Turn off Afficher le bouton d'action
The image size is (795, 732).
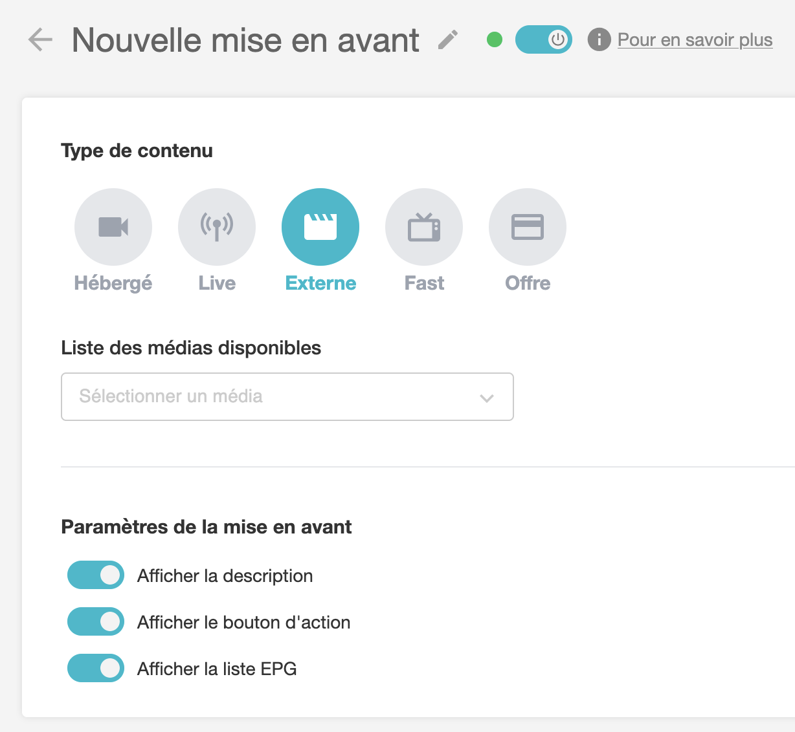coord(96,621)
